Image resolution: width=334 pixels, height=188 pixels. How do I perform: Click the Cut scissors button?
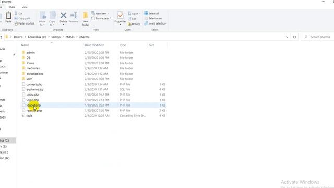[x=18, y=13]
